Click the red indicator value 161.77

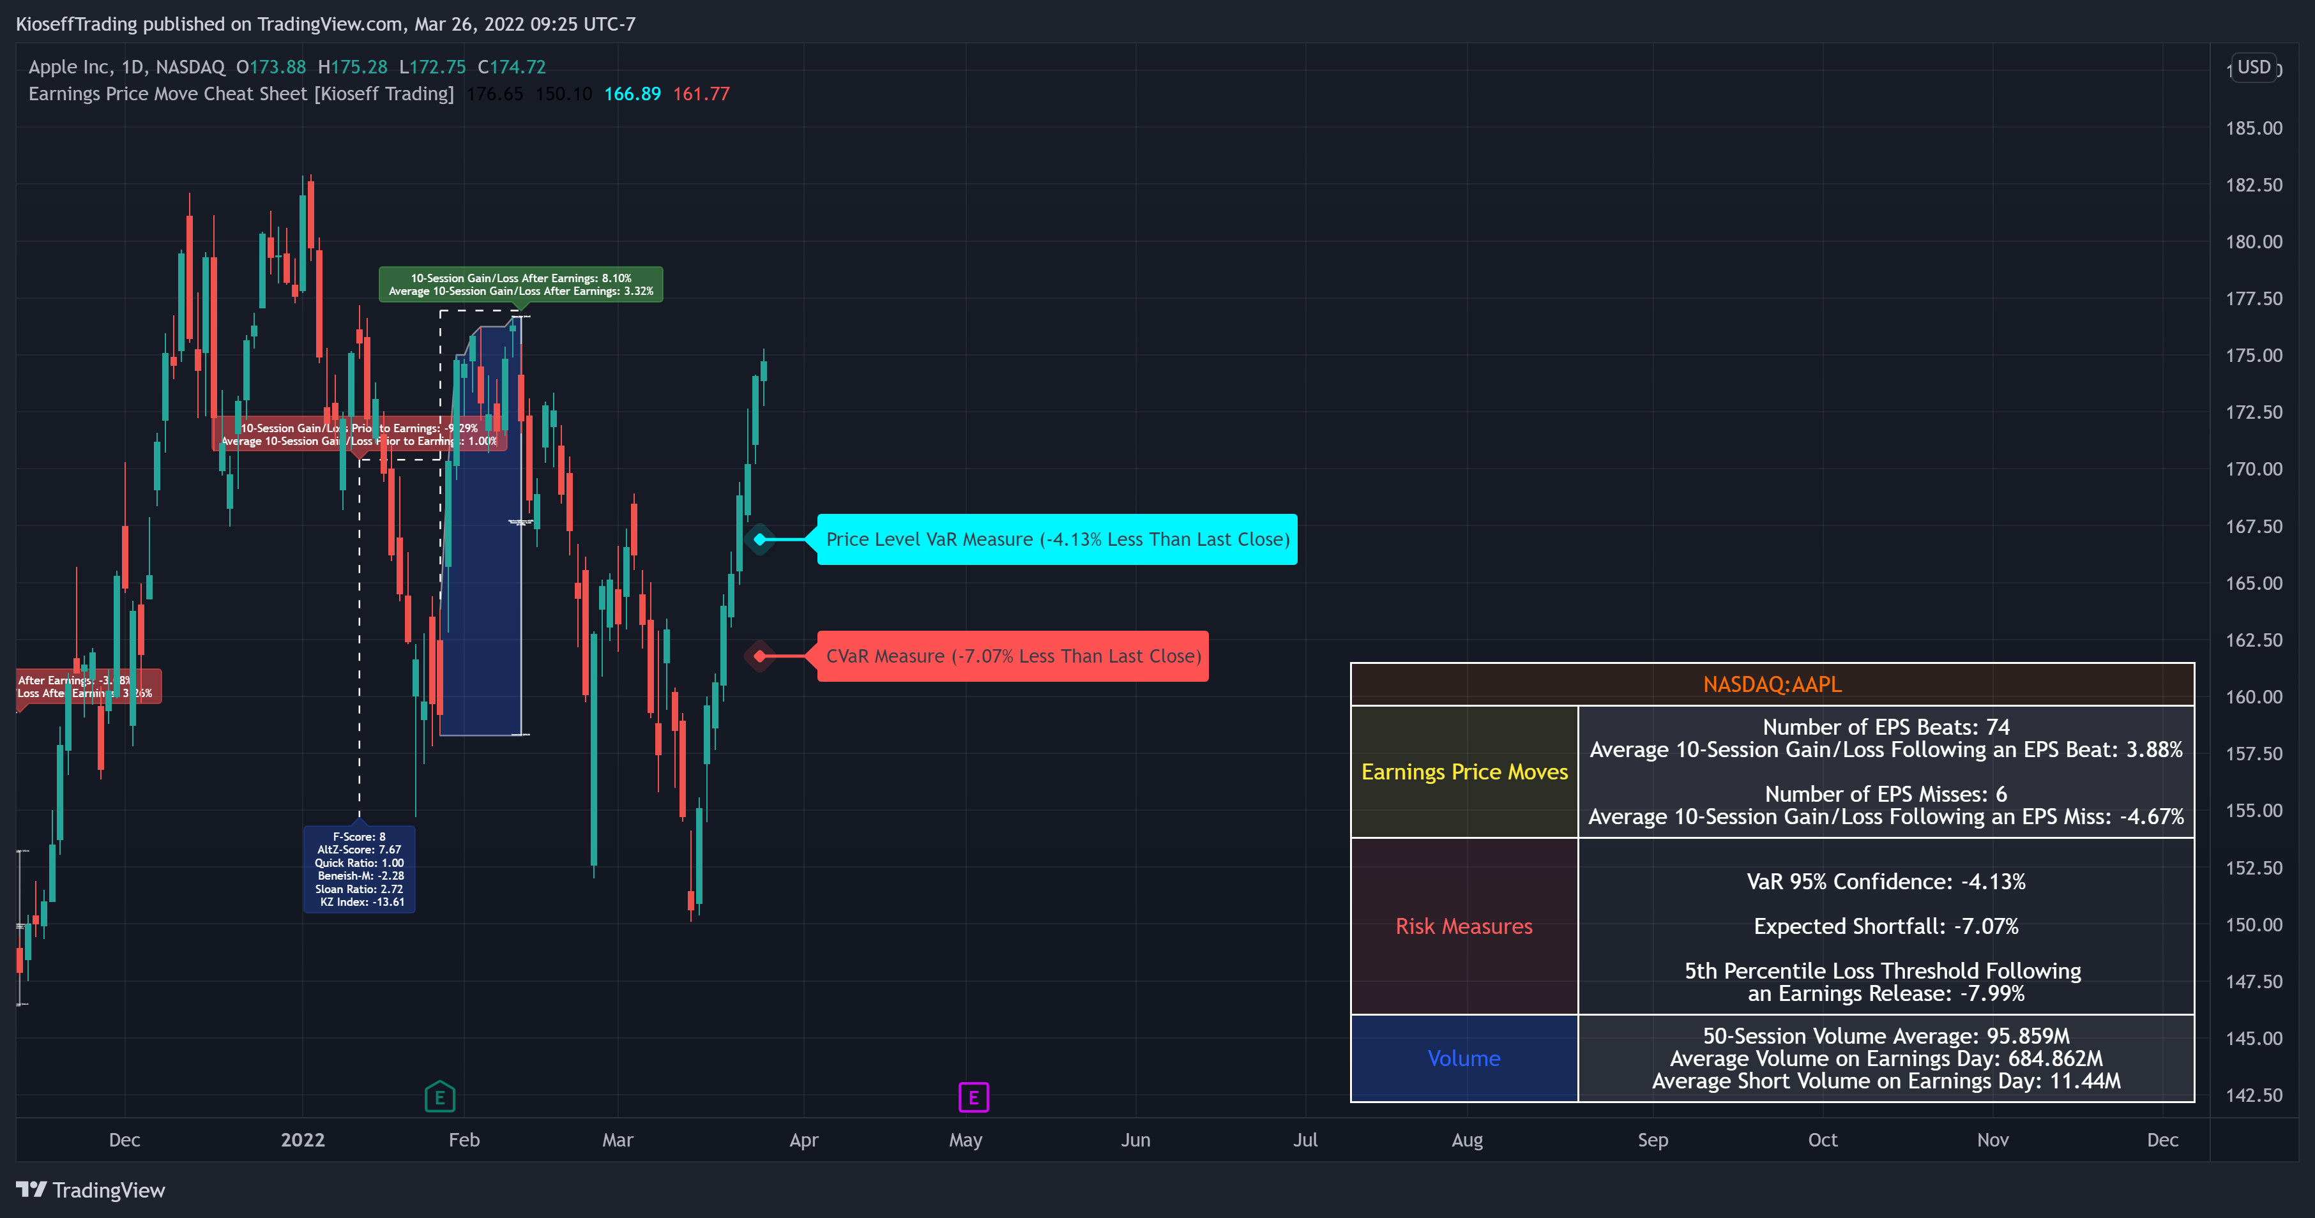[x=701, y=94]
